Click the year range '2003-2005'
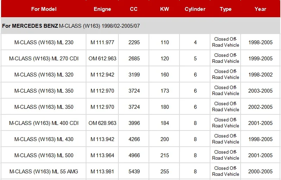The height and width of the screenshot is (180, 281). (260, 91)
